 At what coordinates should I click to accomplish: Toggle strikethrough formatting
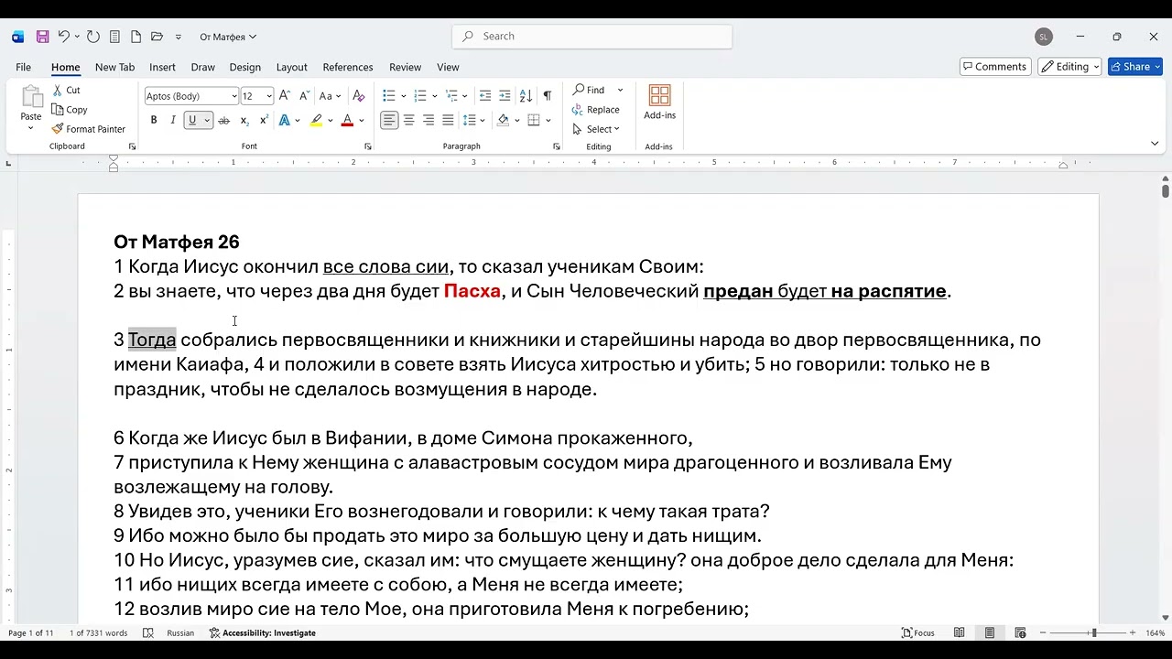(x=223, y=120)
